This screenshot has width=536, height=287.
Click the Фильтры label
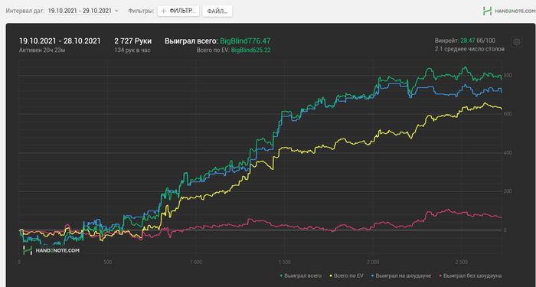click(141, 11)
